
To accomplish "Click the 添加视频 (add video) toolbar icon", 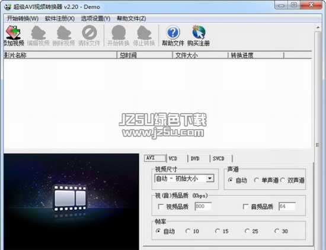I will [x=13, y=36].
